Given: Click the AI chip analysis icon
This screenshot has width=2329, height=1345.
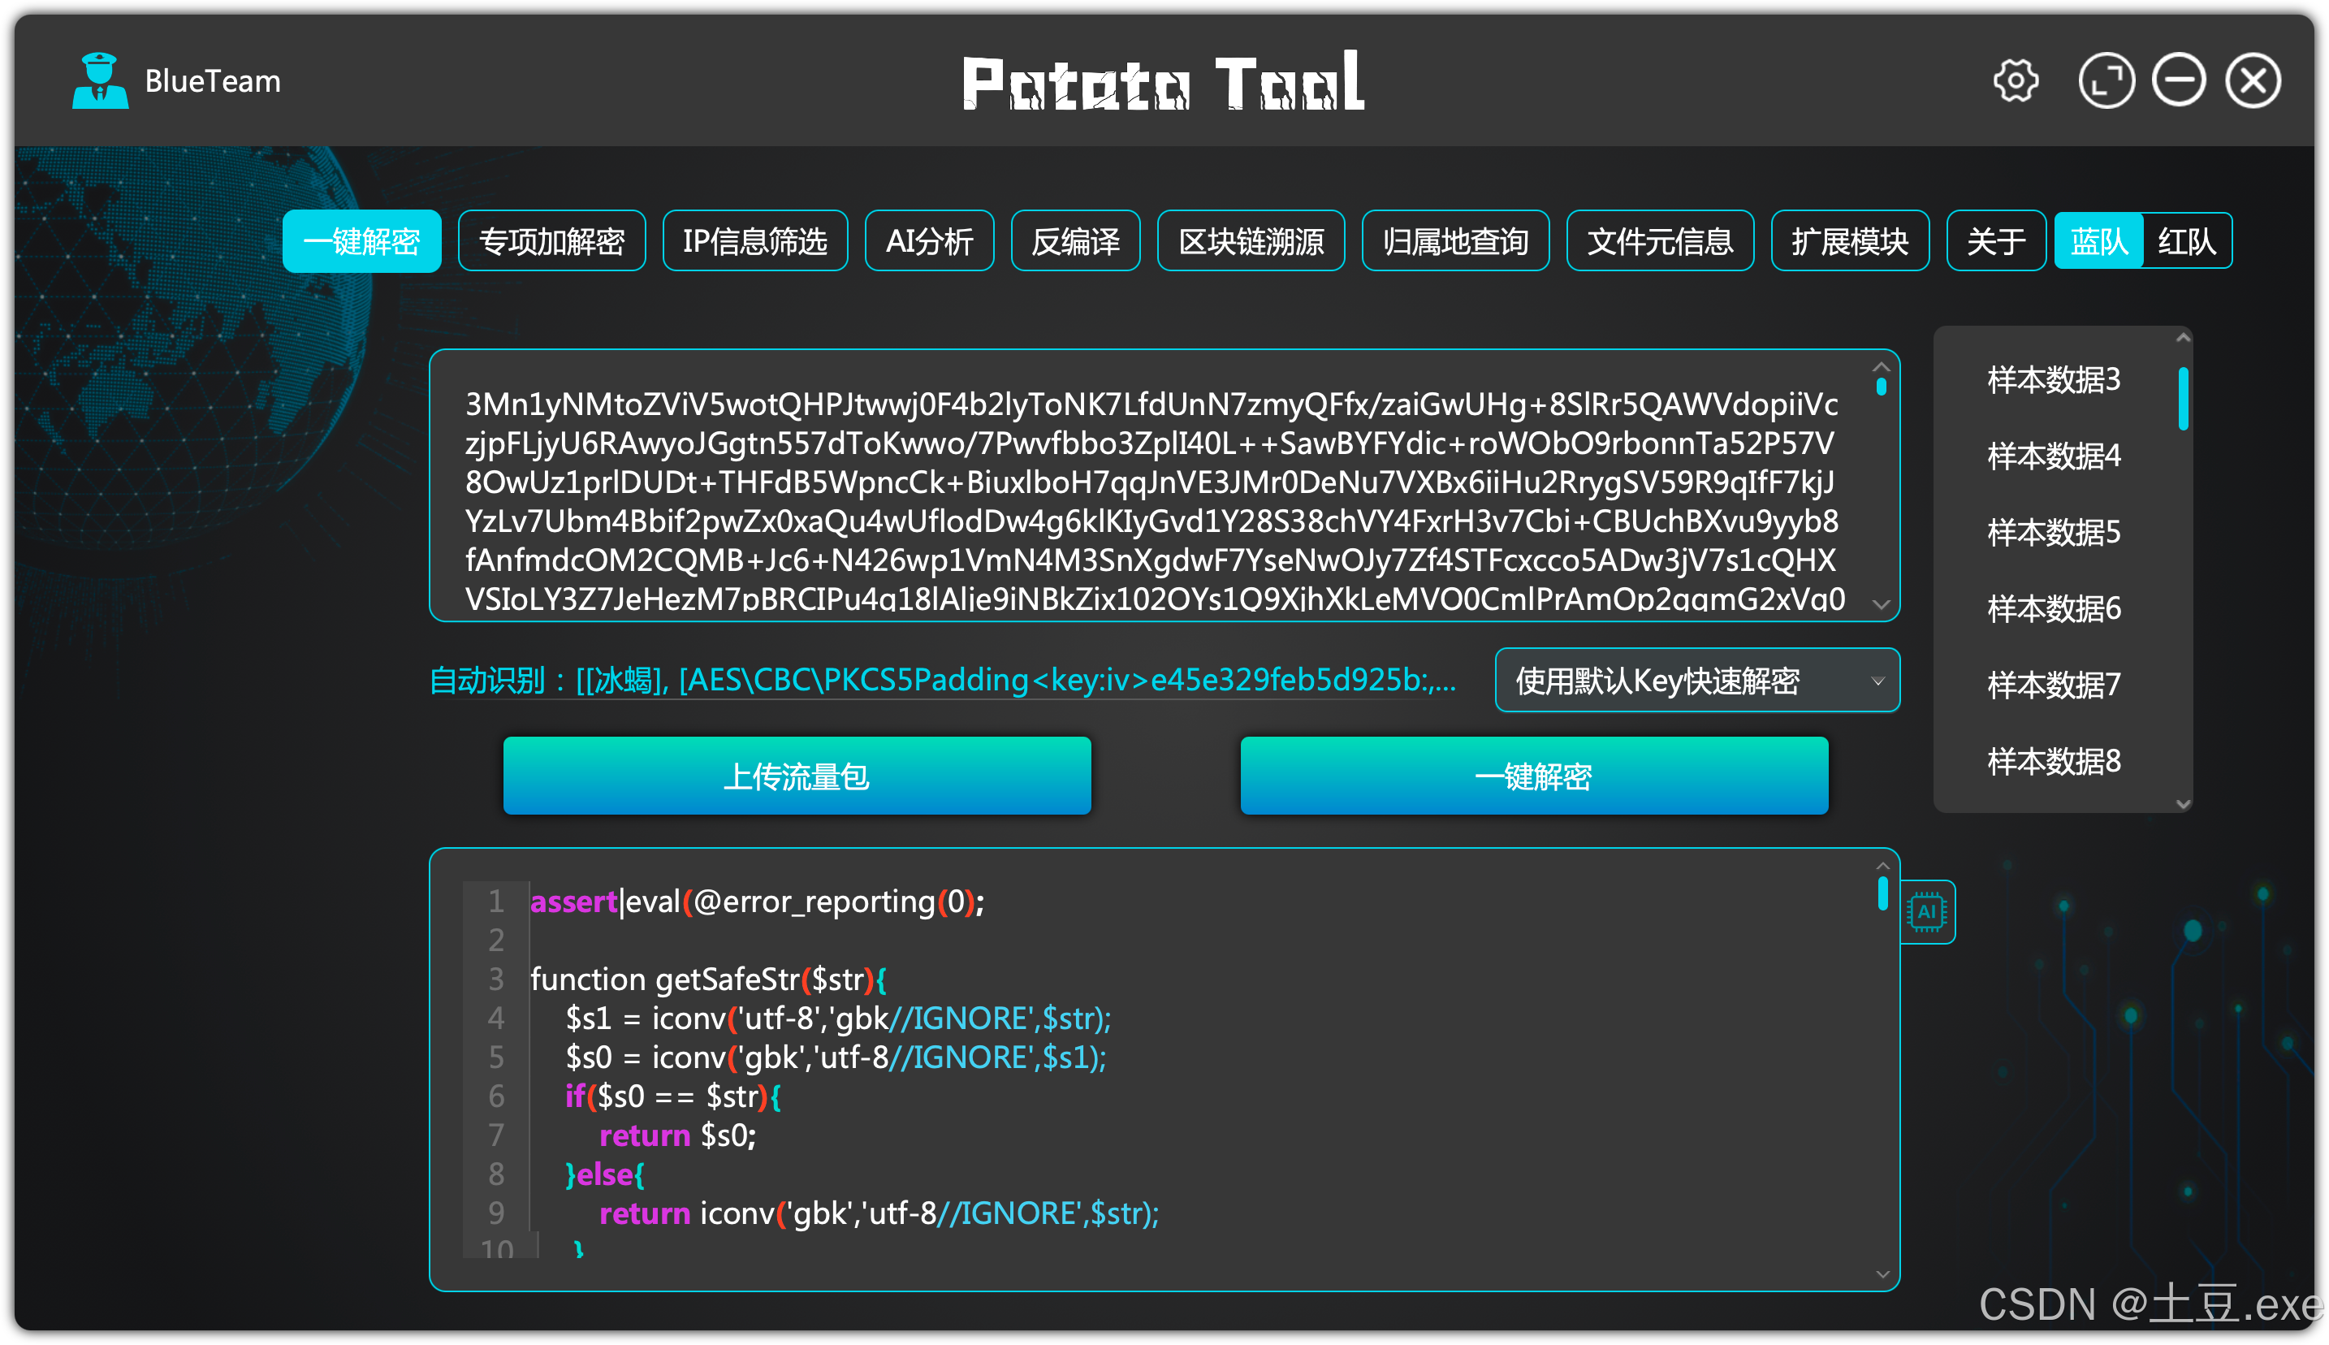Looking at the screenshot, I should [x=1926, y=912].
